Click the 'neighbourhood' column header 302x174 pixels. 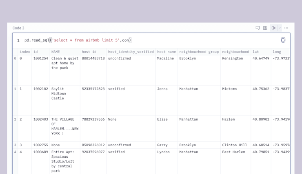click(x=235, y=52)
